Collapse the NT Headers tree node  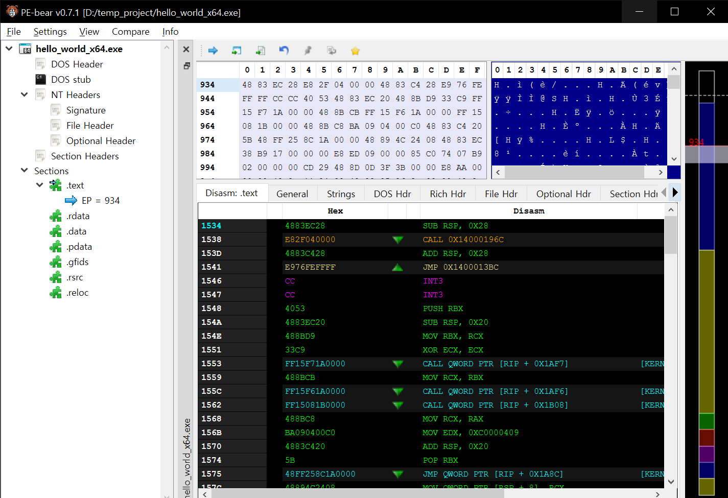[x=24, y=94]
